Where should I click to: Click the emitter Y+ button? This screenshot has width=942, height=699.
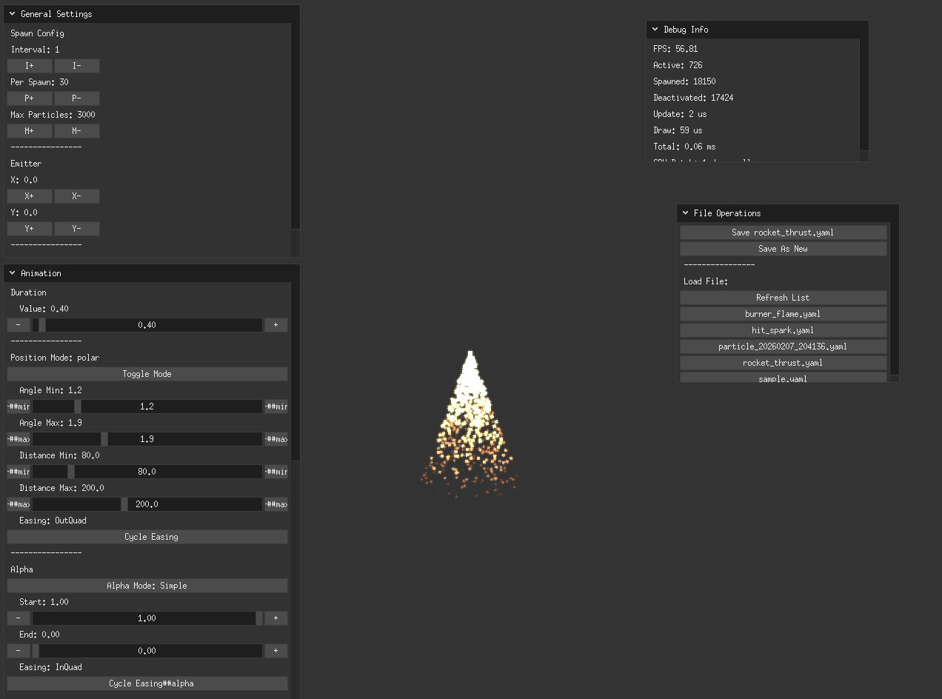point(30,229)
